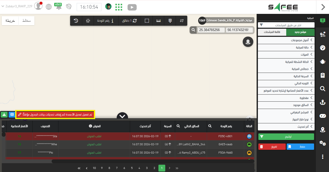Click the green ترشيح filter button
The width and height of the screenshot is (329, 172).
(286, 137)
